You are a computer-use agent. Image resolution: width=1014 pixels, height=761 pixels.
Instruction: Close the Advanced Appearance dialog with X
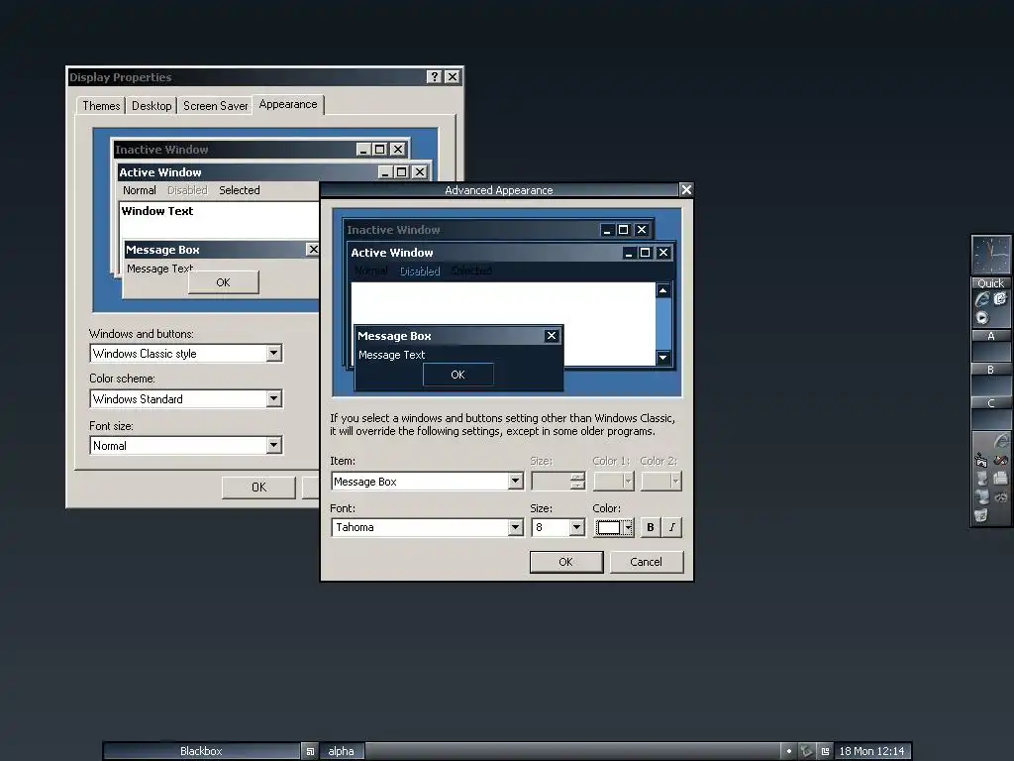coord(686,189)
